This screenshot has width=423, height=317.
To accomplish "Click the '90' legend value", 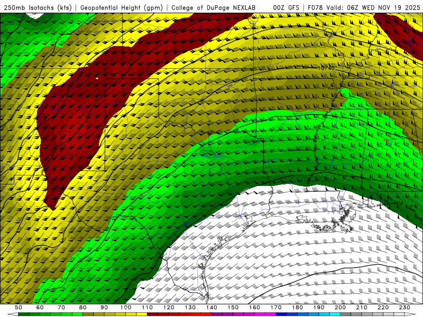I will click(104, 307).
